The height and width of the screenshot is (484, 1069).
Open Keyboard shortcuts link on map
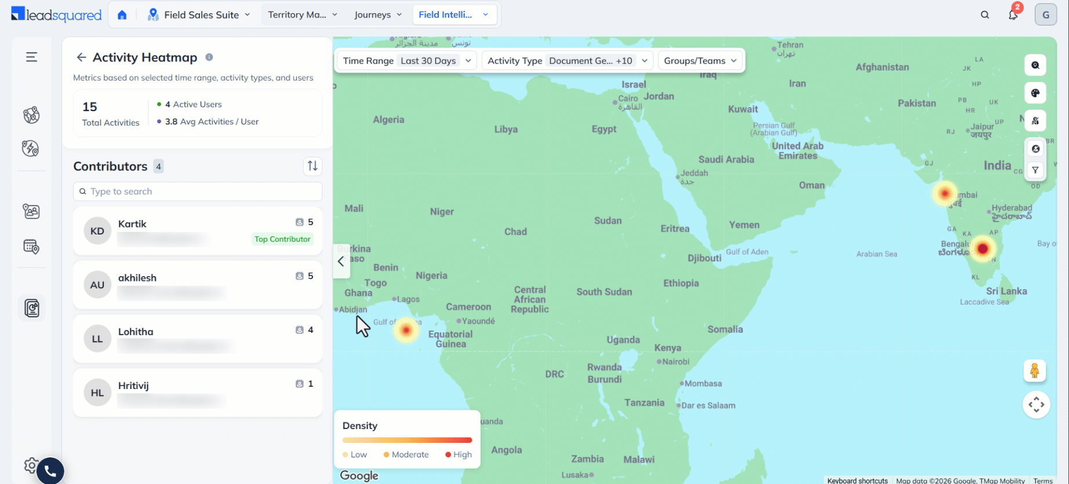pos(857,481)
